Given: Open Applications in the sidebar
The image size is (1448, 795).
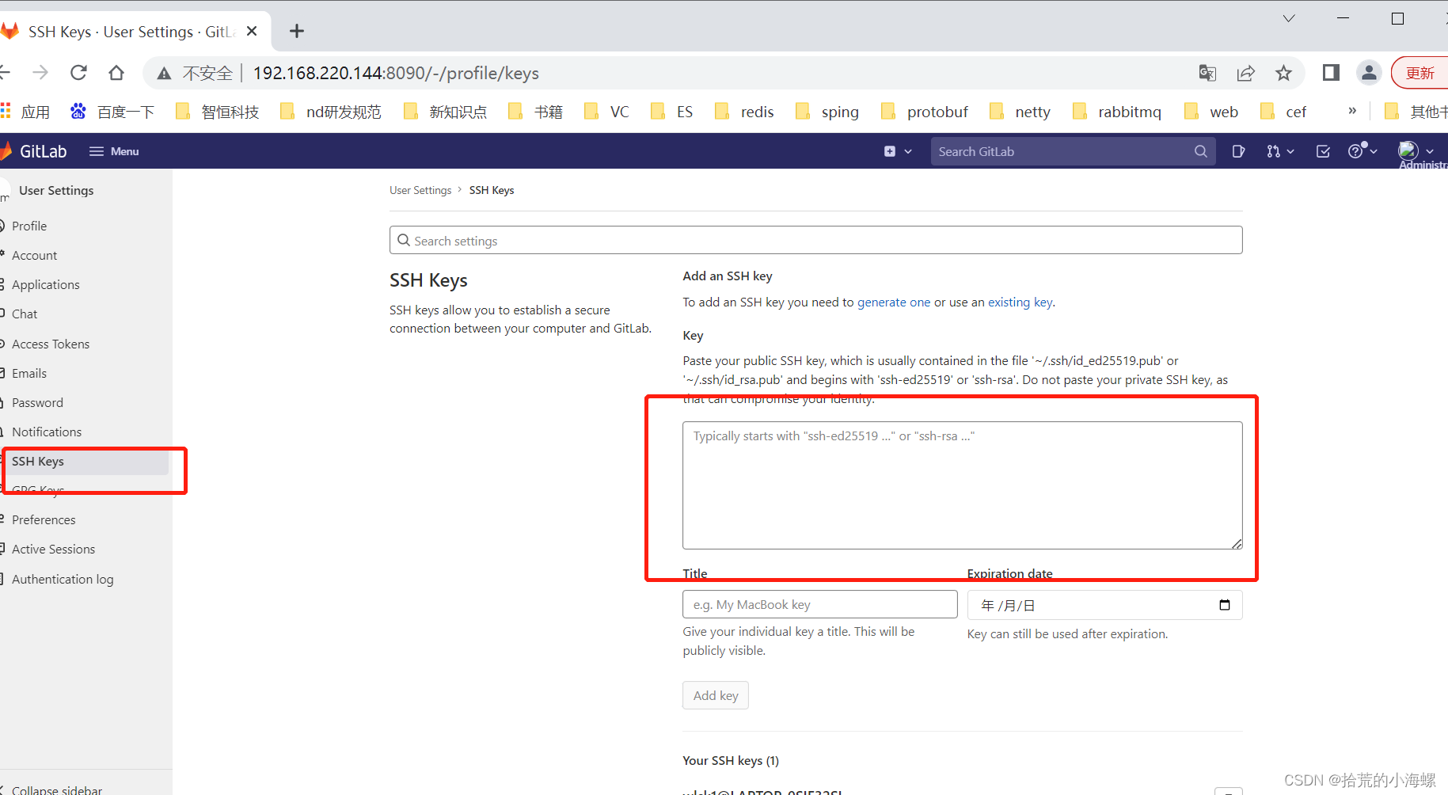Looking at the screenshot, I should pos(45,284).
